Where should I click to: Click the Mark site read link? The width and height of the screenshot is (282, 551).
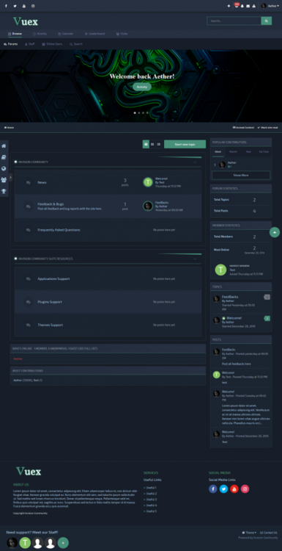point(267,128)
